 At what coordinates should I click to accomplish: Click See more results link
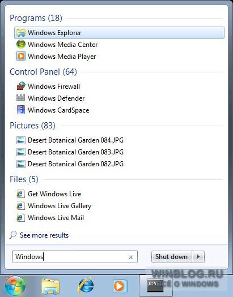click(44, 235)
